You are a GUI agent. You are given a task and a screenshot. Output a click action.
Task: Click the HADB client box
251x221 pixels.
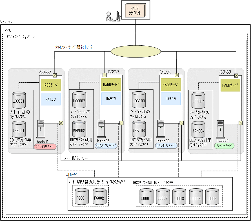136,10
